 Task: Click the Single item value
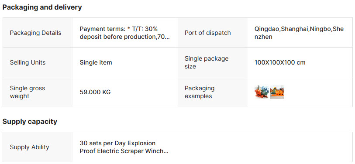(96, 62)
